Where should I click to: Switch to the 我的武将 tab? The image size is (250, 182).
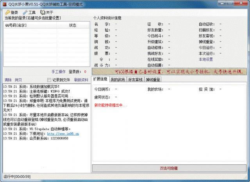coord(118,79)
